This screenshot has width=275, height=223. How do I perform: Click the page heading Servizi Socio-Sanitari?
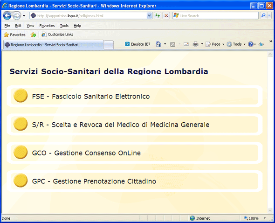[x=109, y=71]
